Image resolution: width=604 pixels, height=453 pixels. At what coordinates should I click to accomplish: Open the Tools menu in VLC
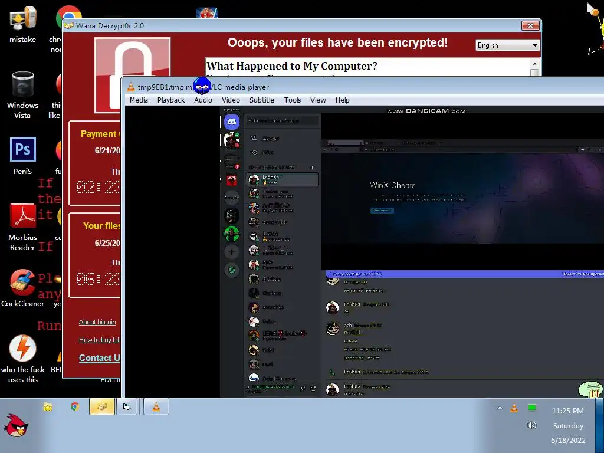(x=293, y=100)
